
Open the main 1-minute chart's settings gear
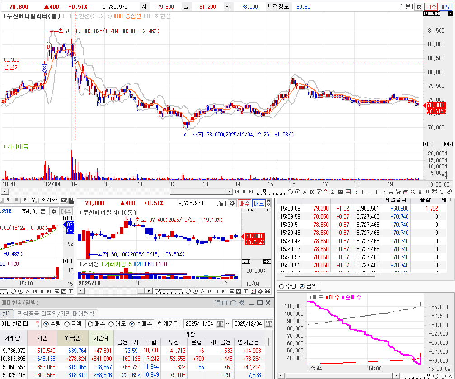(x=419, y=7)
